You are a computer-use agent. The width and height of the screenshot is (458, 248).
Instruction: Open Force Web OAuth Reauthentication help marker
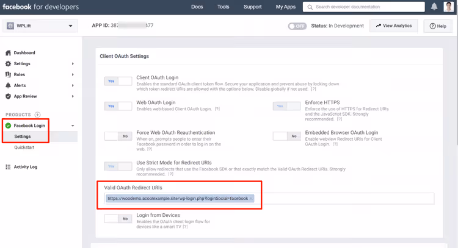tap(150, 149)
